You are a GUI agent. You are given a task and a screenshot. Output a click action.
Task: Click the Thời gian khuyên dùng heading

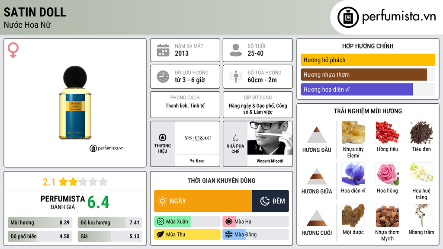click(221, 181)
